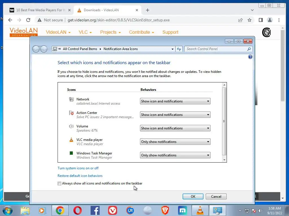
Task: Show hidden tray icons arrow
Action: coord(240,211)
